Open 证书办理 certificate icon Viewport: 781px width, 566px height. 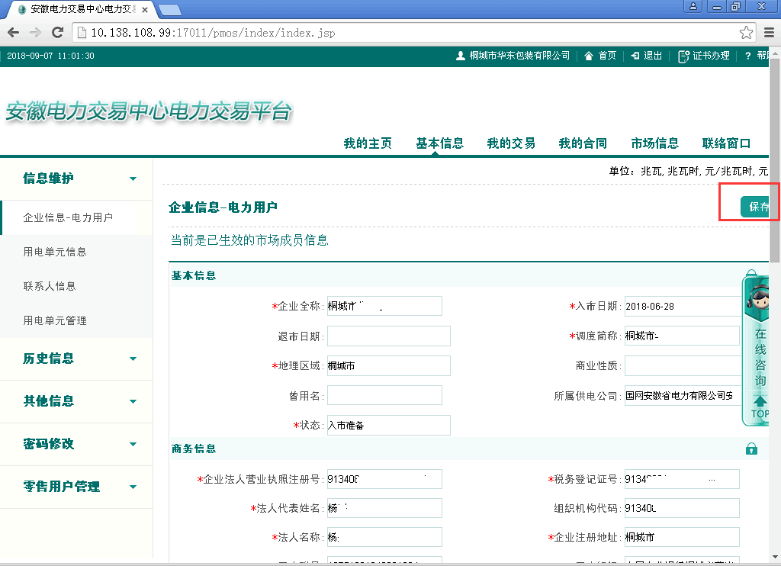(x=683, y=56)
